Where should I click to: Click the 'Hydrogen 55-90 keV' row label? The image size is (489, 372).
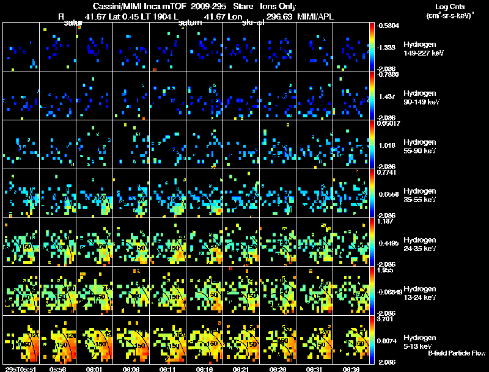[x=419, y=147]
